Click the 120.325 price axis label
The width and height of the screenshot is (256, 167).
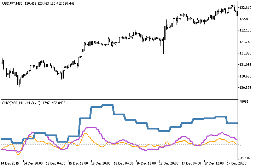(245, 88)
